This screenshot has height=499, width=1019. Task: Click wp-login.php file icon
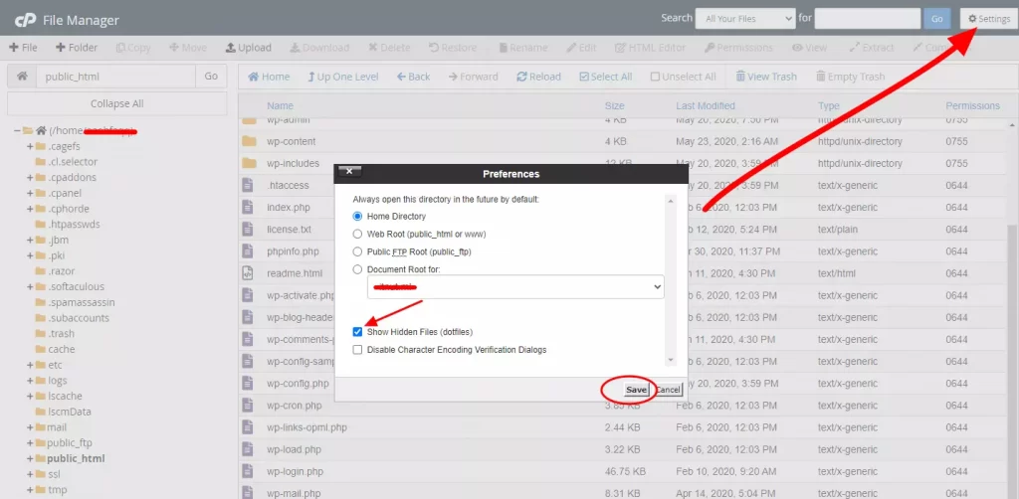(247, 471)
